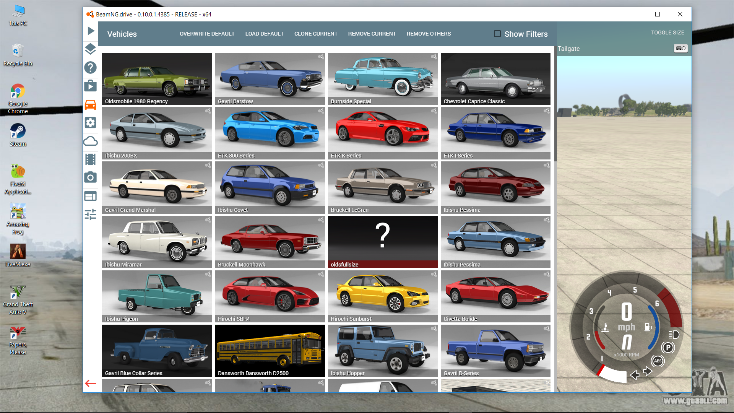The image size is (734, 413).
Task: Enable the Show Filters checkbox
Action: 497,34
